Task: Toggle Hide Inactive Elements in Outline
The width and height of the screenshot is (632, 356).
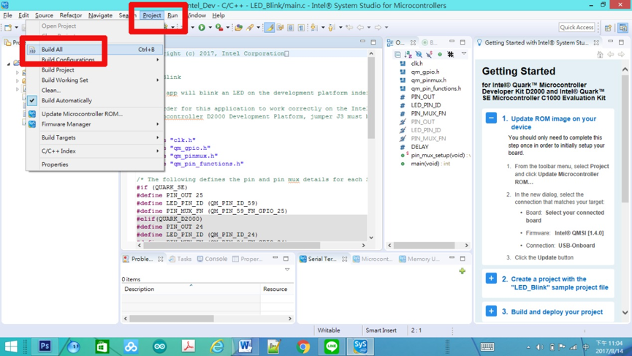Action: (x=451, y=54)
